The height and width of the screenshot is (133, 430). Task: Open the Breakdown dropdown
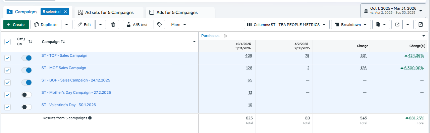(351, 25)
